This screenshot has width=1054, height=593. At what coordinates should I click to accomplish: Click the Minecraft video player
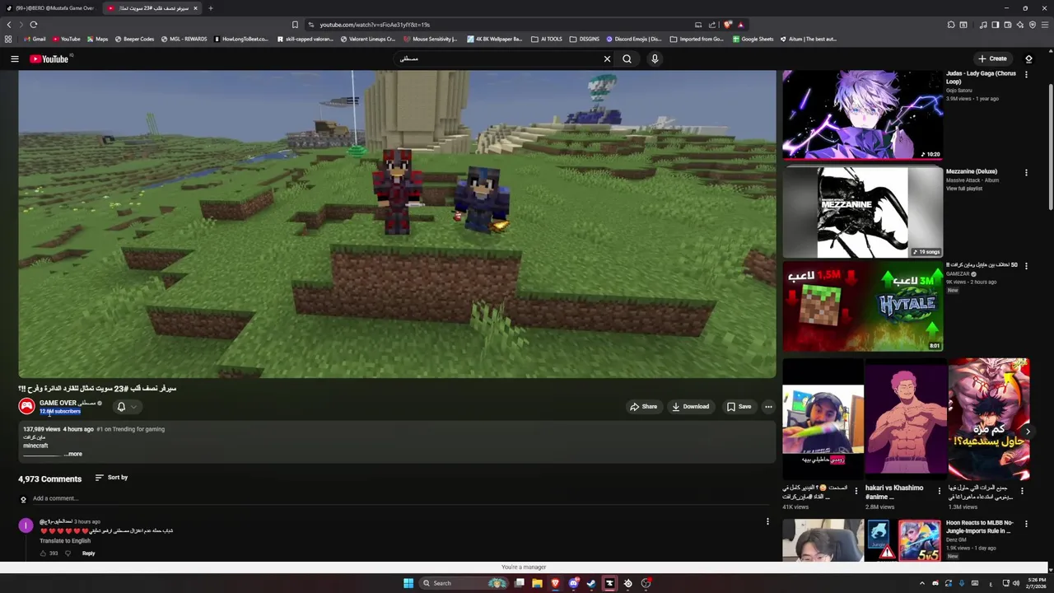pos(397,224)
